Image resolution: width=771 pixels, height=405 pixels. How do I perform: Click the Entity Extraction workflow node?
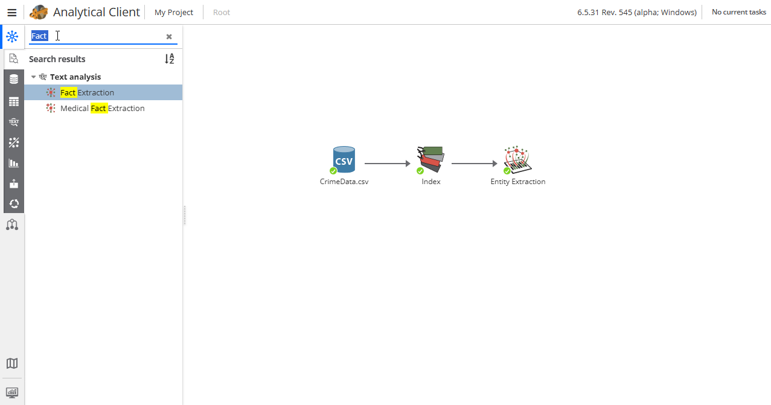pyautogui.click(x=517, y=160)
